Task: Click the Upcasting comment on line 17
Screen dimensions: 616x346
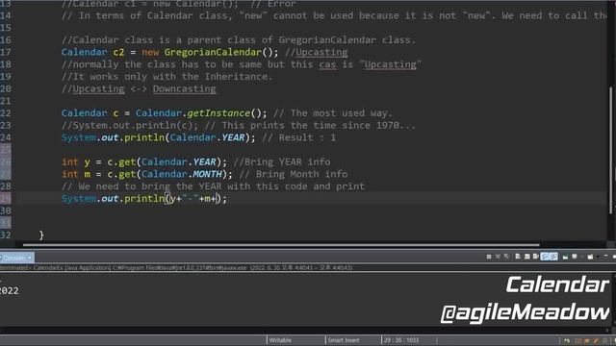Action: [x=321, y=52]
